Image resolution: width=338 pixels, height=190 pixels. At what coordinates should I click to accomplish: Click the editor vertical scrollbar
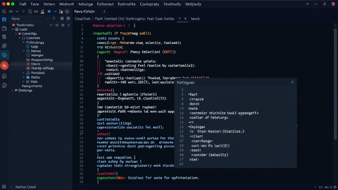tap(335, 84)
